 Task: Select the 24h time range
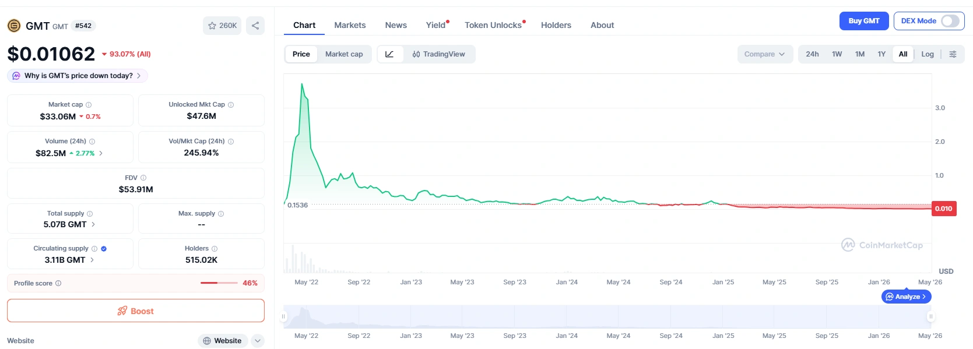point(812,54)
